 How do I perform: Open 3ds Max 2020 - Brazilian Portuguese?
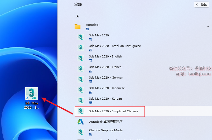click(115, 46)
